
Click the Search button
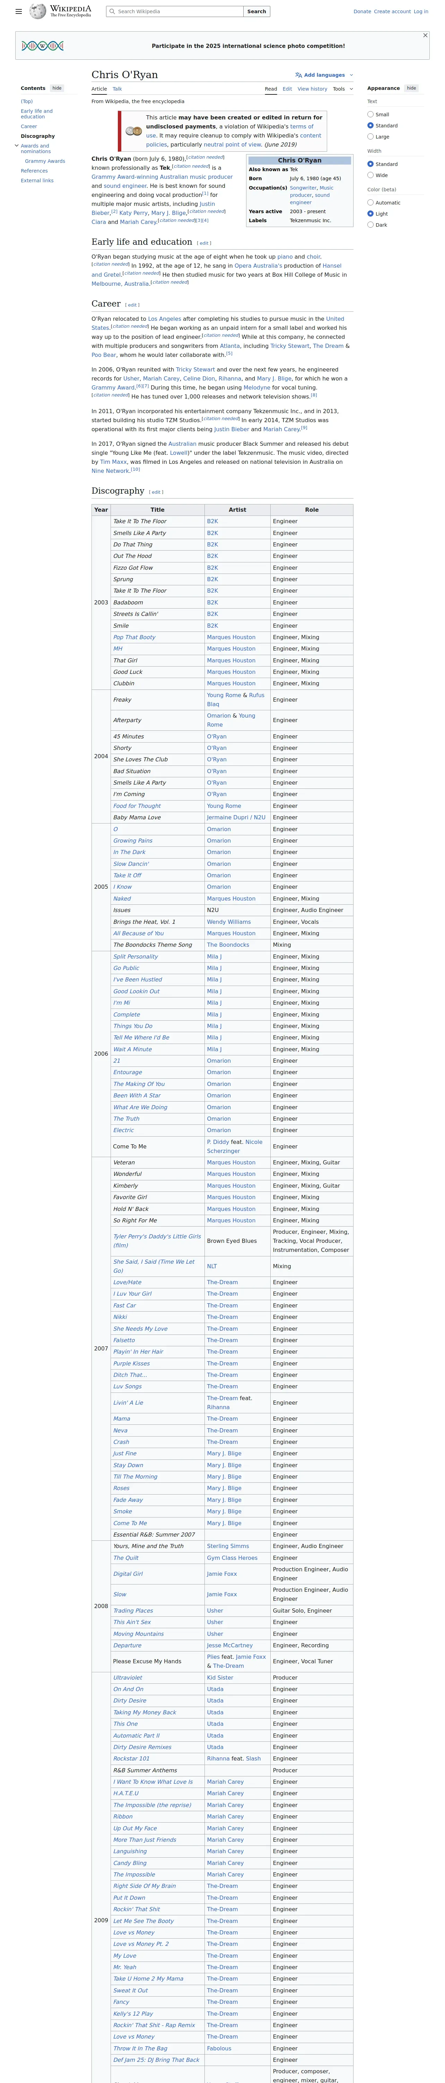[x=257, y=11]
